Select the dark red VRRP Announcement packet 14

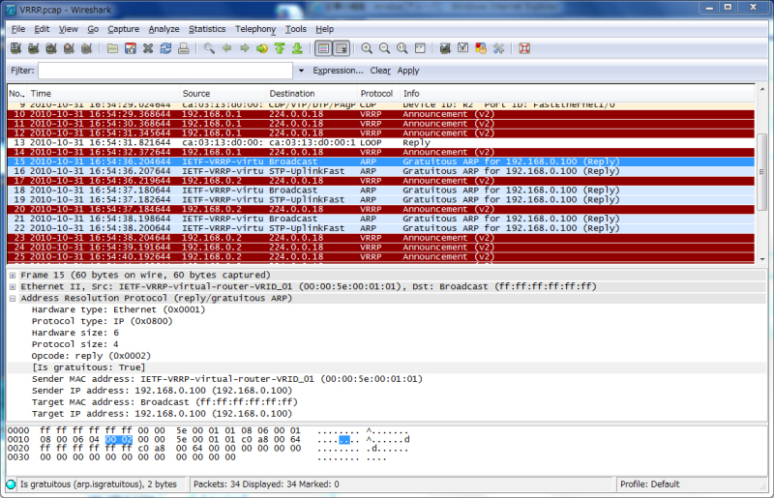coord(290,152)
